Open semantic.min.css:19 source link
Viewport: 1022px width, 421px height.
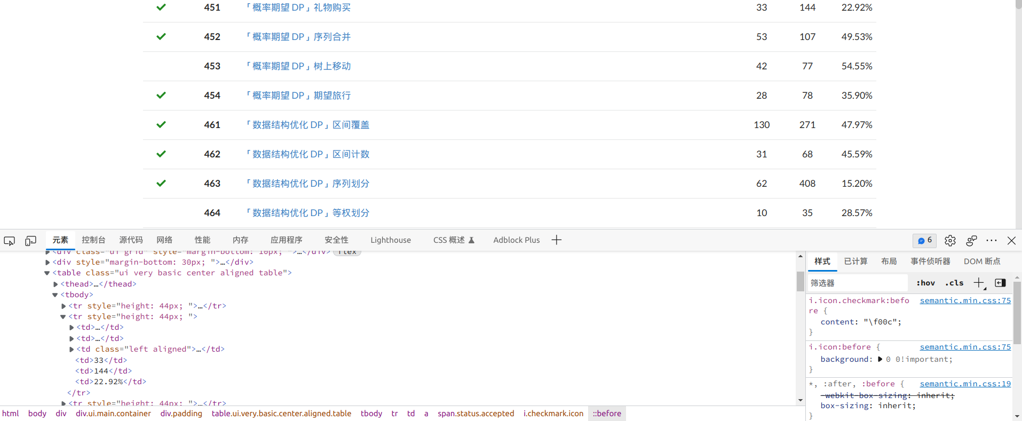pos(965,384)
